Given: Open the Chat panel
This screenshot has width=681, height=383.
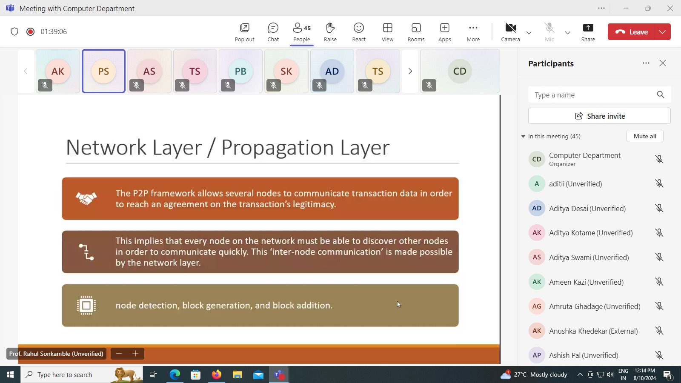Looking at the screenshot, I should (x=273, y=32).
